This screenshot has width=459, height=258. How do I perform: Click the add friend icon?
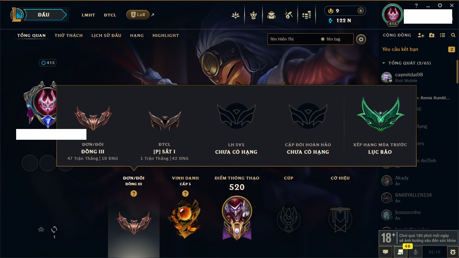tap(421, 35)
